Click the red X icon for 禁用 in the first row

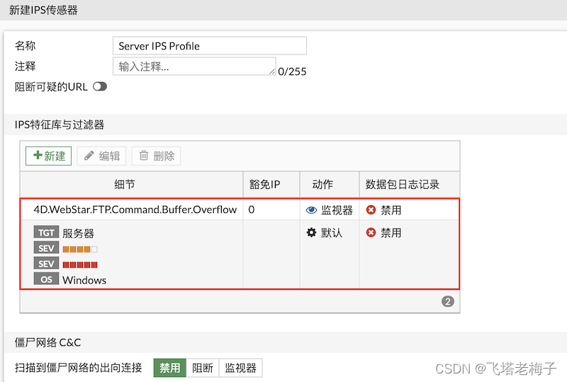371,210
